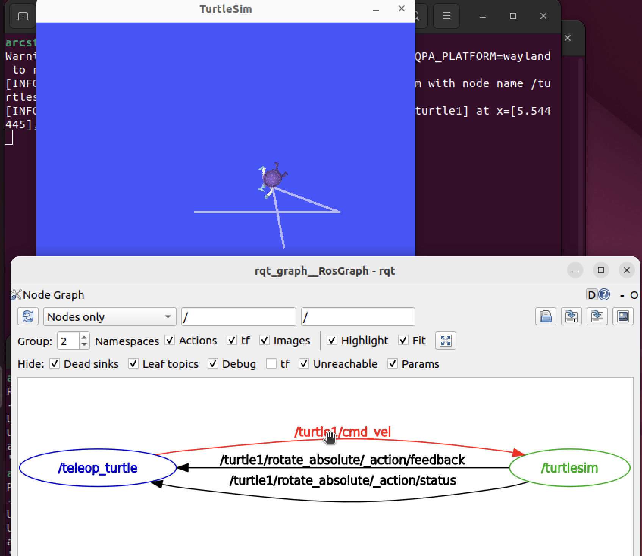The height and width of the screenshot is (556, 642).
Task: Click the topic namespace filter field
Action: click(358, 317)
